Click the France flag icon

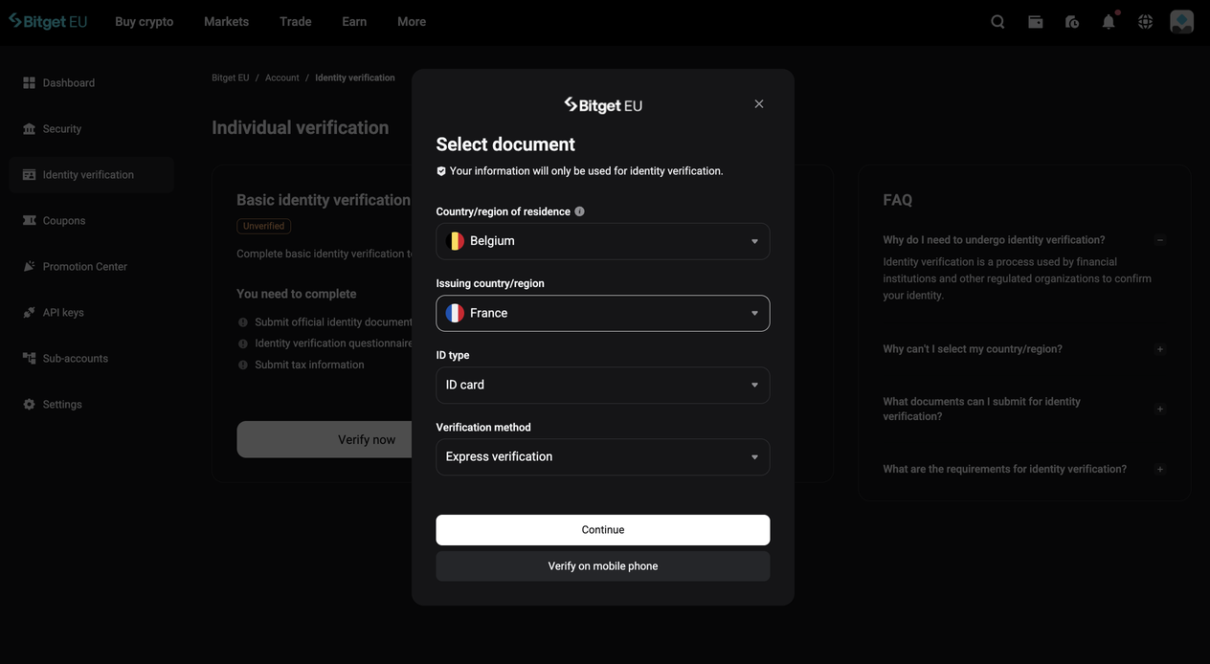[455, 313]
